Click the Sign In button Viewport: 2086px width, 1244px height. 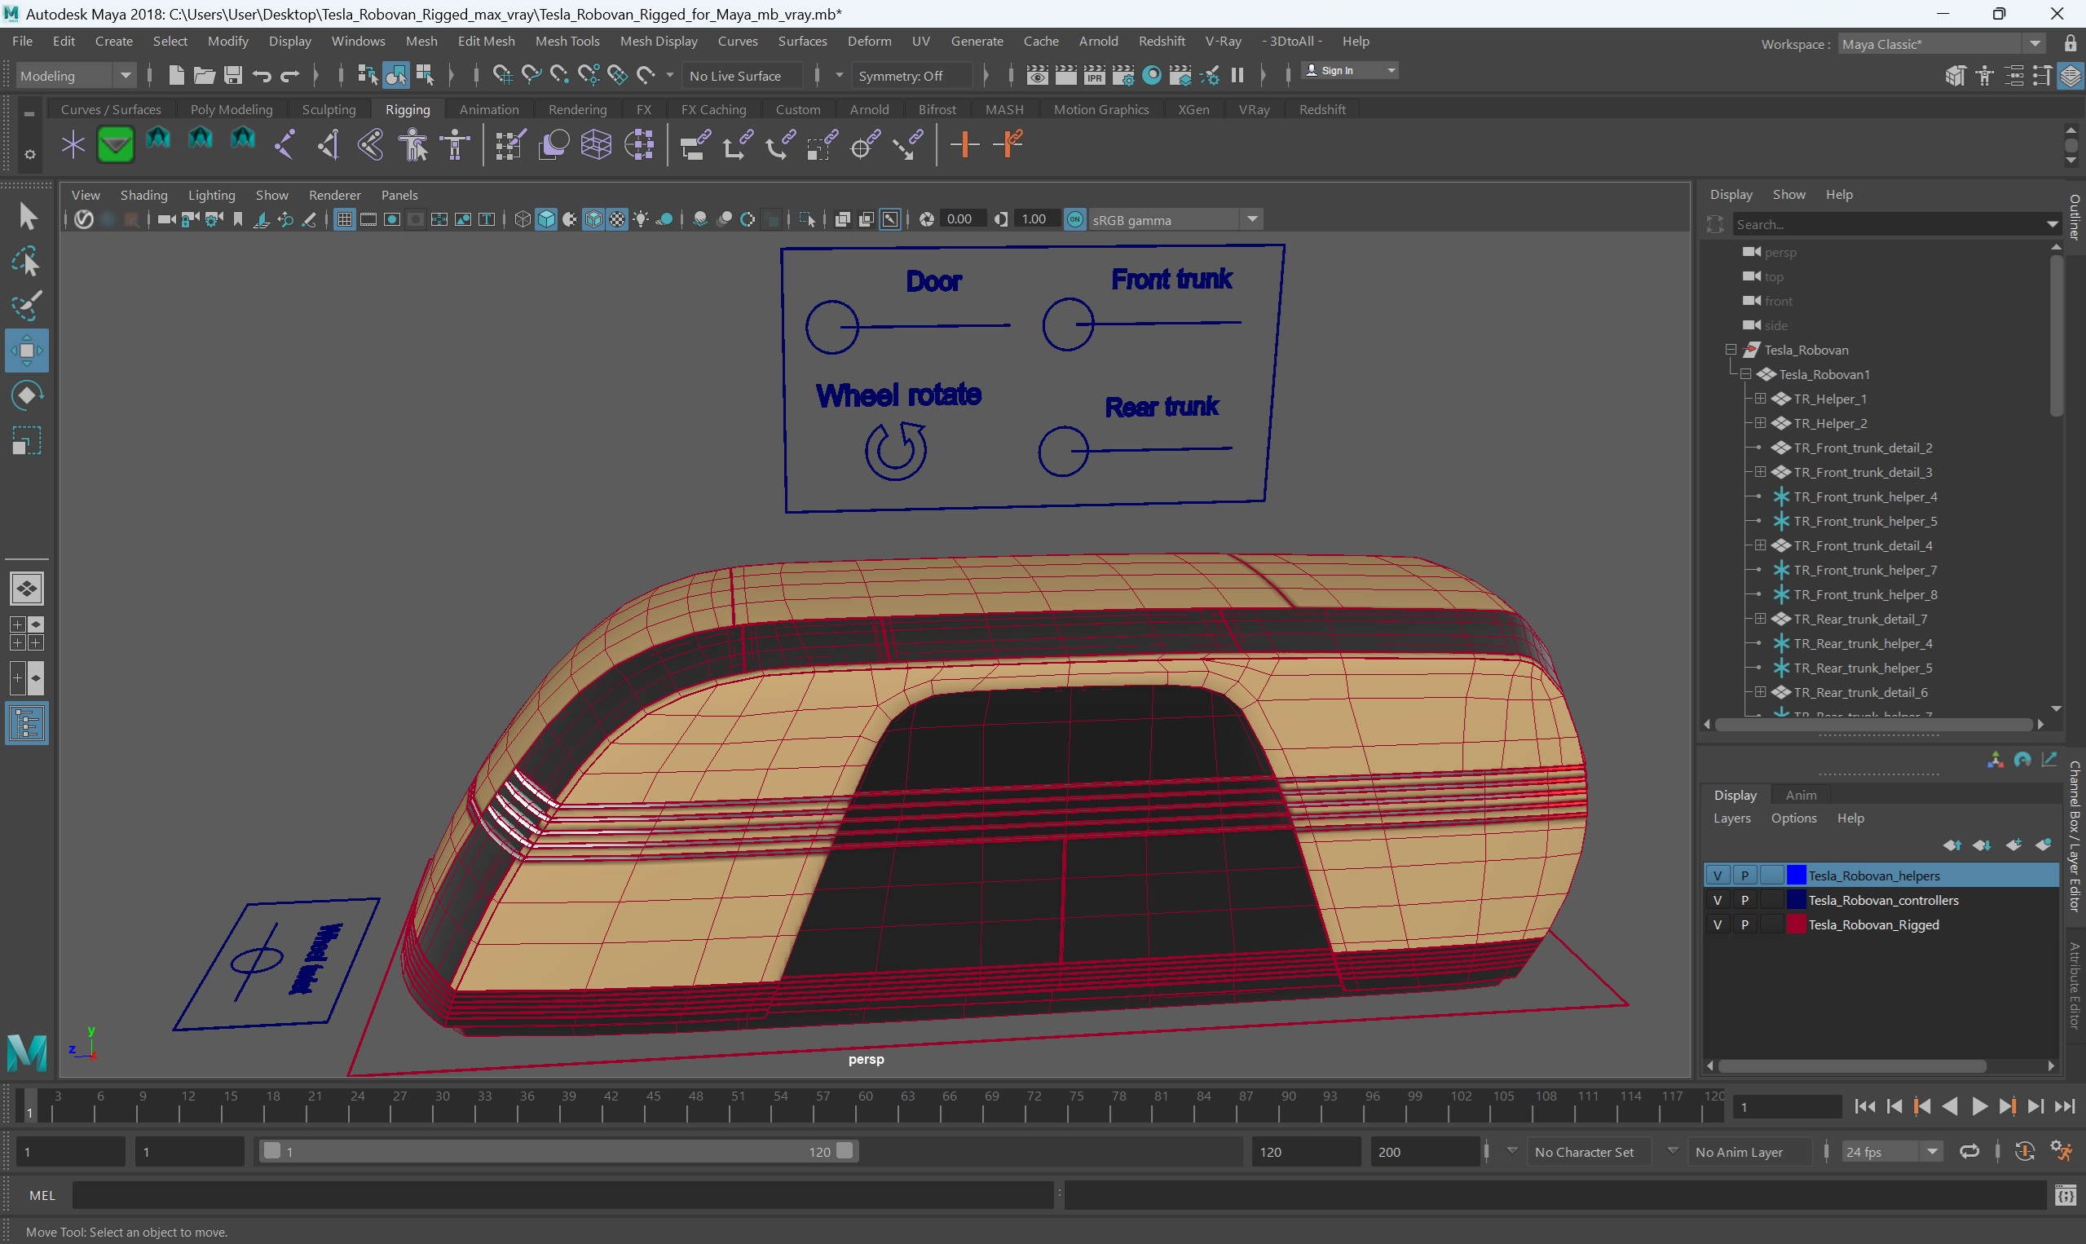[1348, 70]
